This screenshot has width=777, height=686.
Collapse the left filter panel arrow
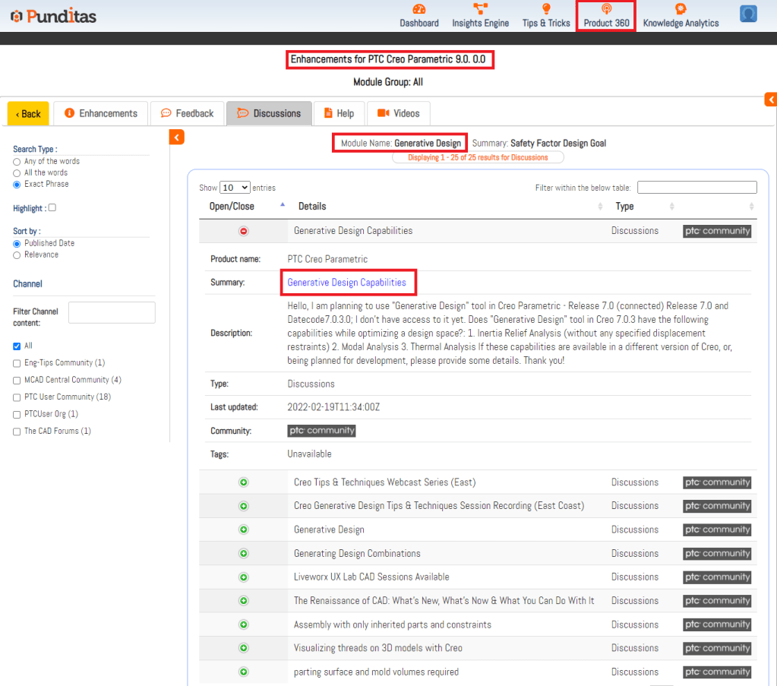176,137
